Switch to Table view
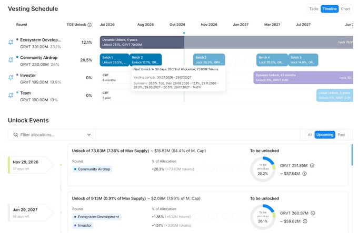 click(x=314, y=9)
